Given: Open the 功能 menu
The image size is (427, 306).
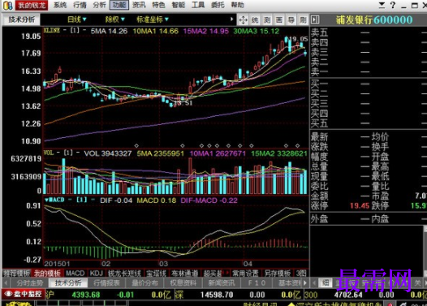Looking at the screenshot, I should [x=119, y=5].
